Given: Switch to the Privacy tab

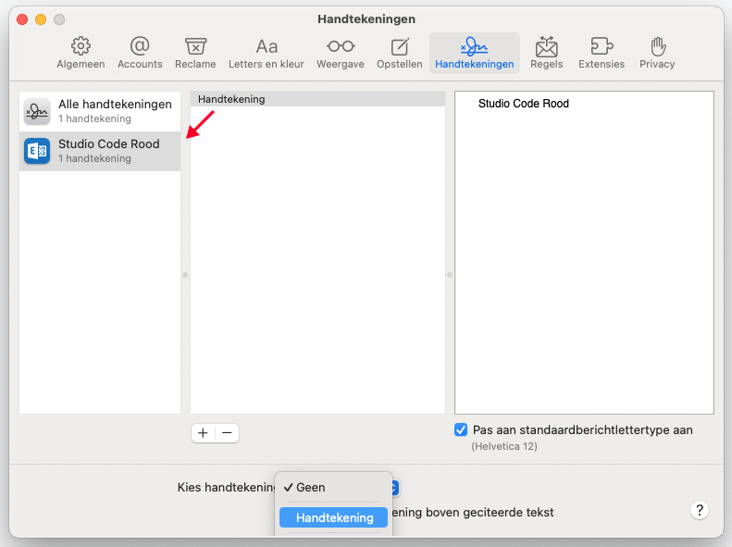Looking at the screenshot, I should (657, 54).
